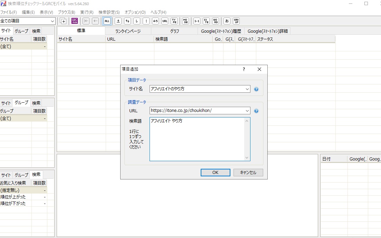The image size is (381, 238).
Task: Click the URL column header in main table
Action: click(130, 39)
